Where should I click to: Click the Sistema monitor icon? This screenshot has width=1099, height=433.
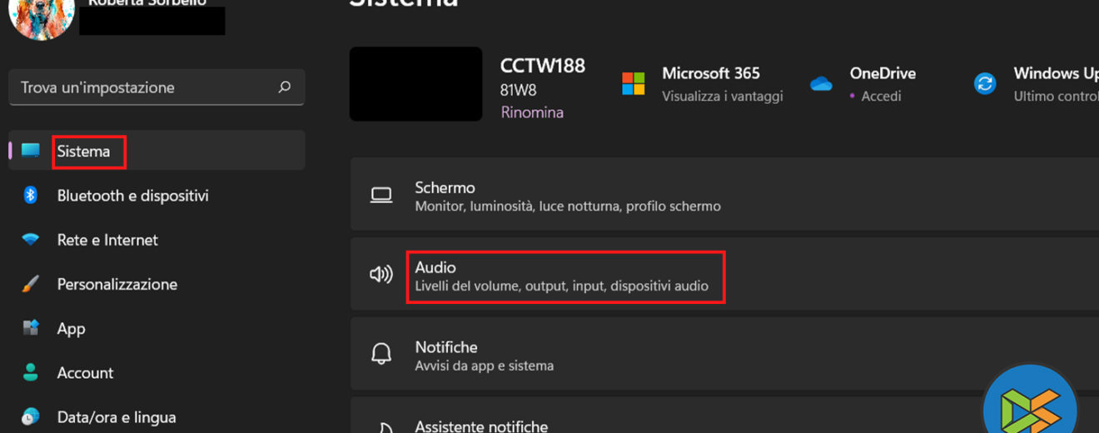point(31,151)
